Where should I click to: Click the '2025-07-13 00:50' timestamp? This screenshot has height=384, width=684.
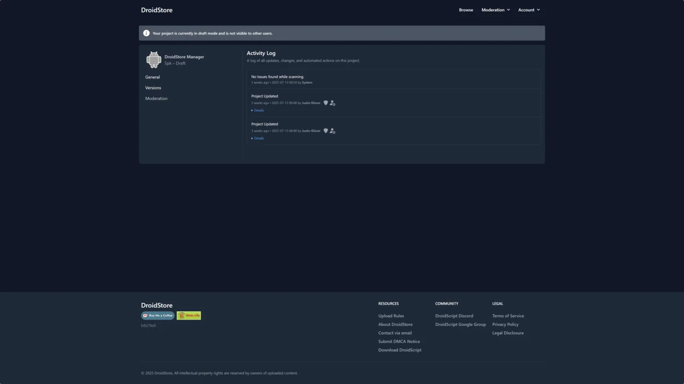click(284, 83)
